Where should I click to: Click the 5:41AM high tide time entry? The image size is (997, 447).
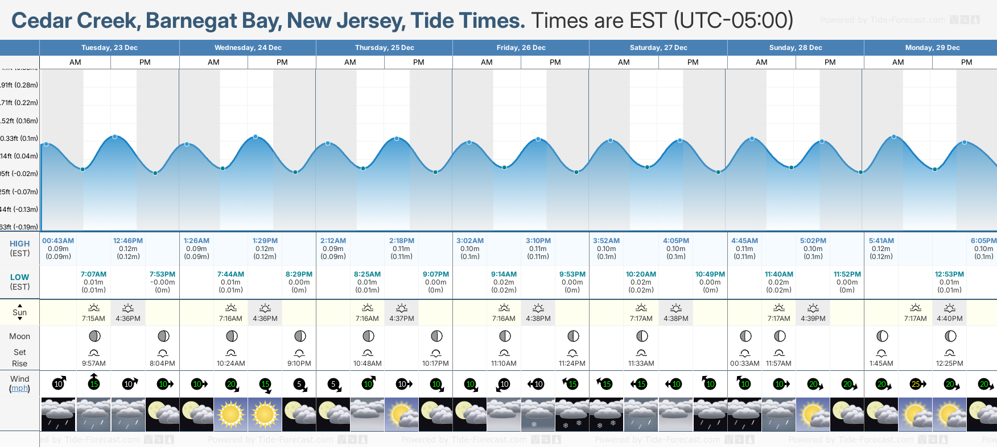coord(881,241)
